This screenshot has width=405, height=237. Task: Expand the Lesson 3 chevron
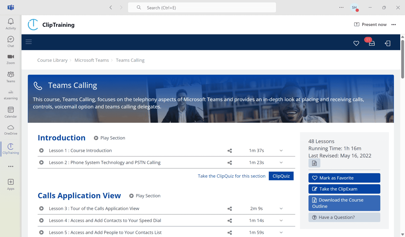pyautogui.click(x=281, y=208)
